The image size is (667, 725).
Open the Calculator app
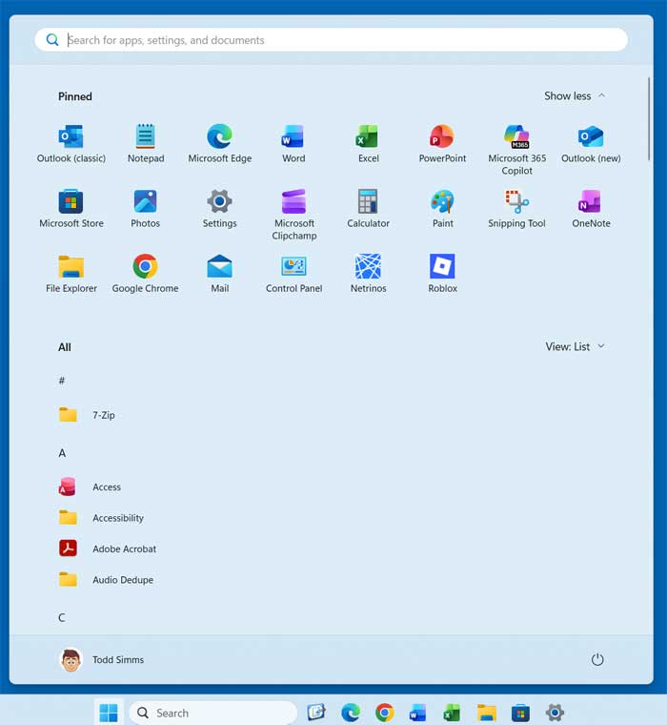tap(368, 209)
